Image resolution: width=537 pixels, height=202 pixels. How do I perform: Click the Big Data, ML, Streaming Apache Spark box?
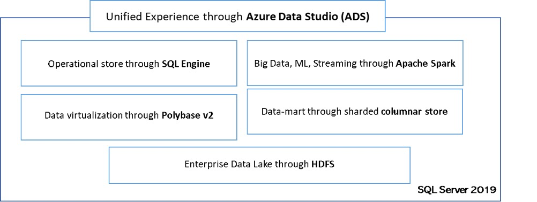[355, 63]
